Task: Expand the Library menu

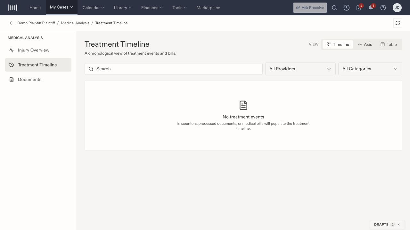Action: point(123,8)
